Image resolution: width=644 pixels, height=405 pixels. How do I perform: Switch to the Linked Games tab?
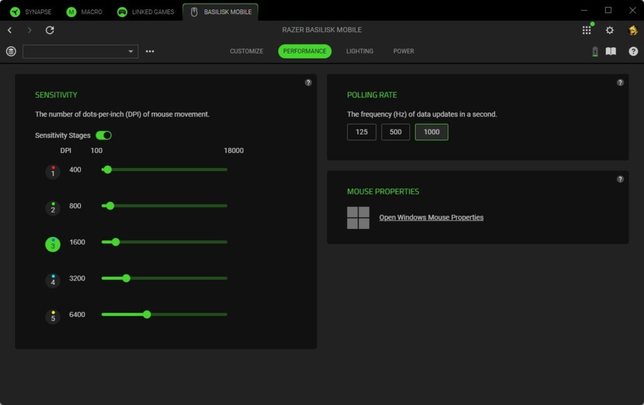[x=146, y=12]
